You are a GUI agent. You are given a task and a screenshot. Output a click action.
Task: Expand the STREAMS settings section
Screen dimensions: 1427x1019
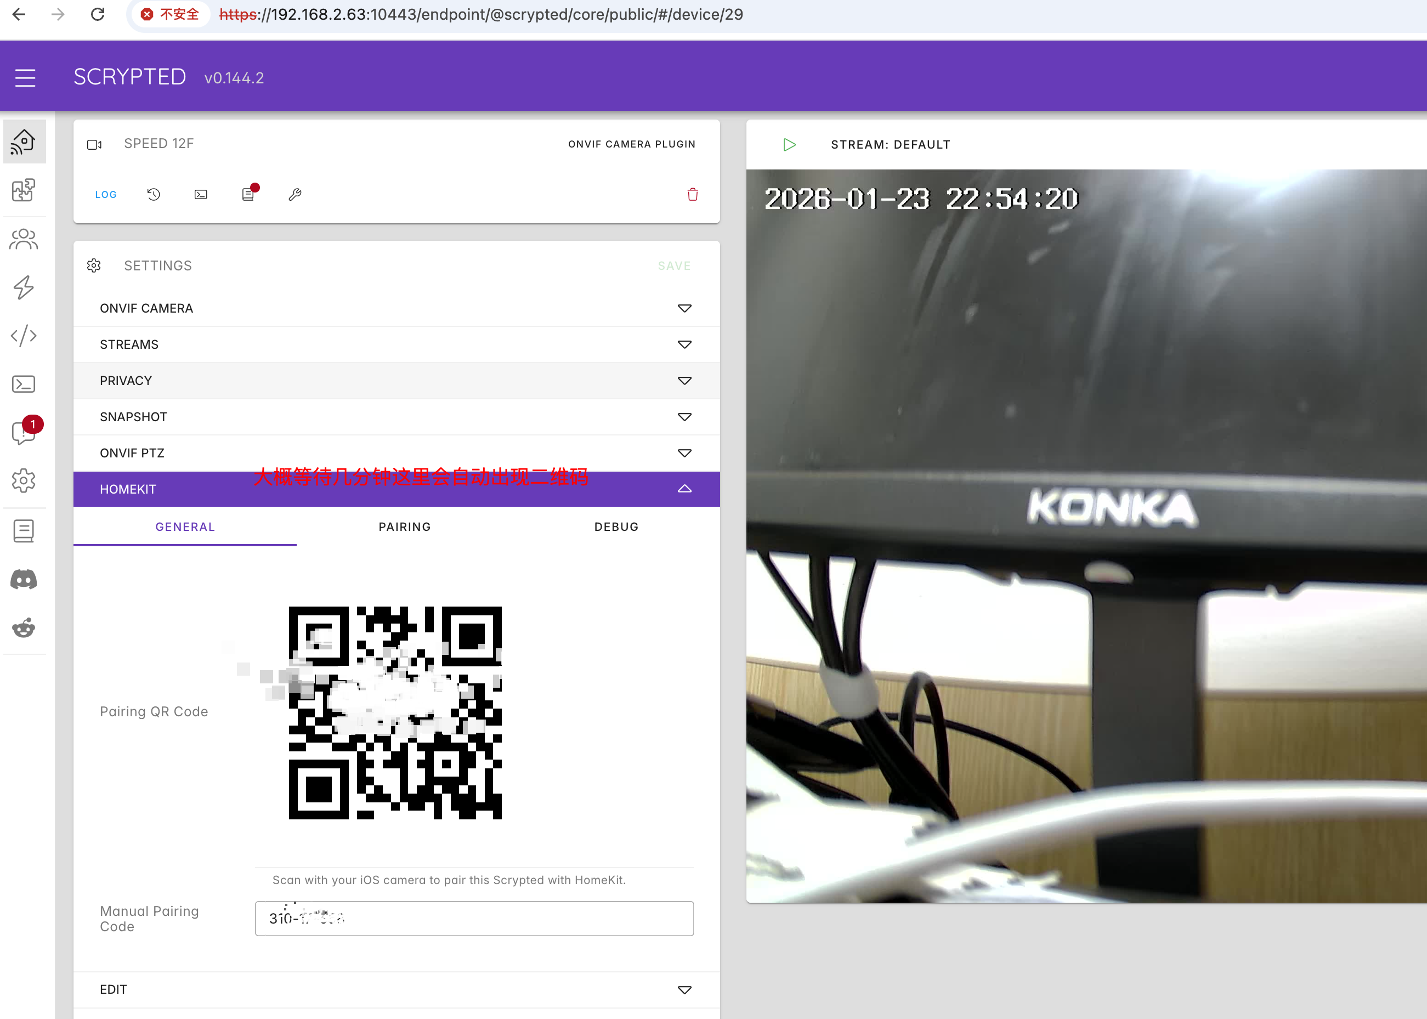pyautogui.click(x=684, y=344)
